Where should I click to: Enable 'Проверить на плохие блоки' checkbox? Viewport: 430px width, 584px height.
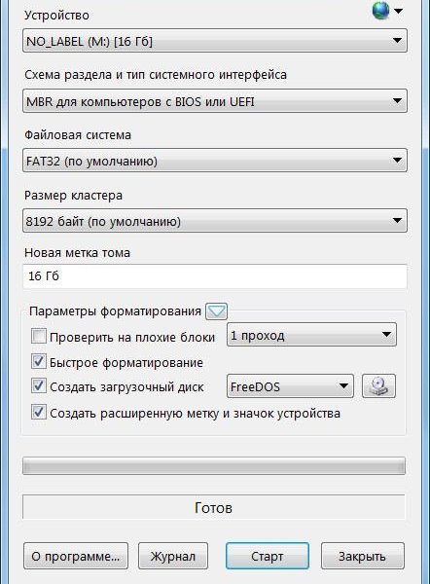pyautogui.click(x=39, y=336)
